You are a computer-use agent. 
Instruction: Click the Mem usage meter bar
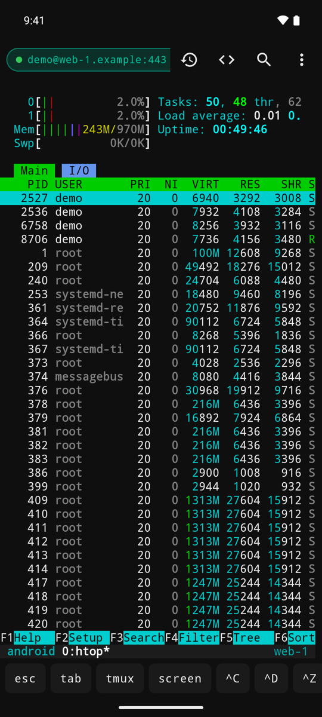point(82,130)
